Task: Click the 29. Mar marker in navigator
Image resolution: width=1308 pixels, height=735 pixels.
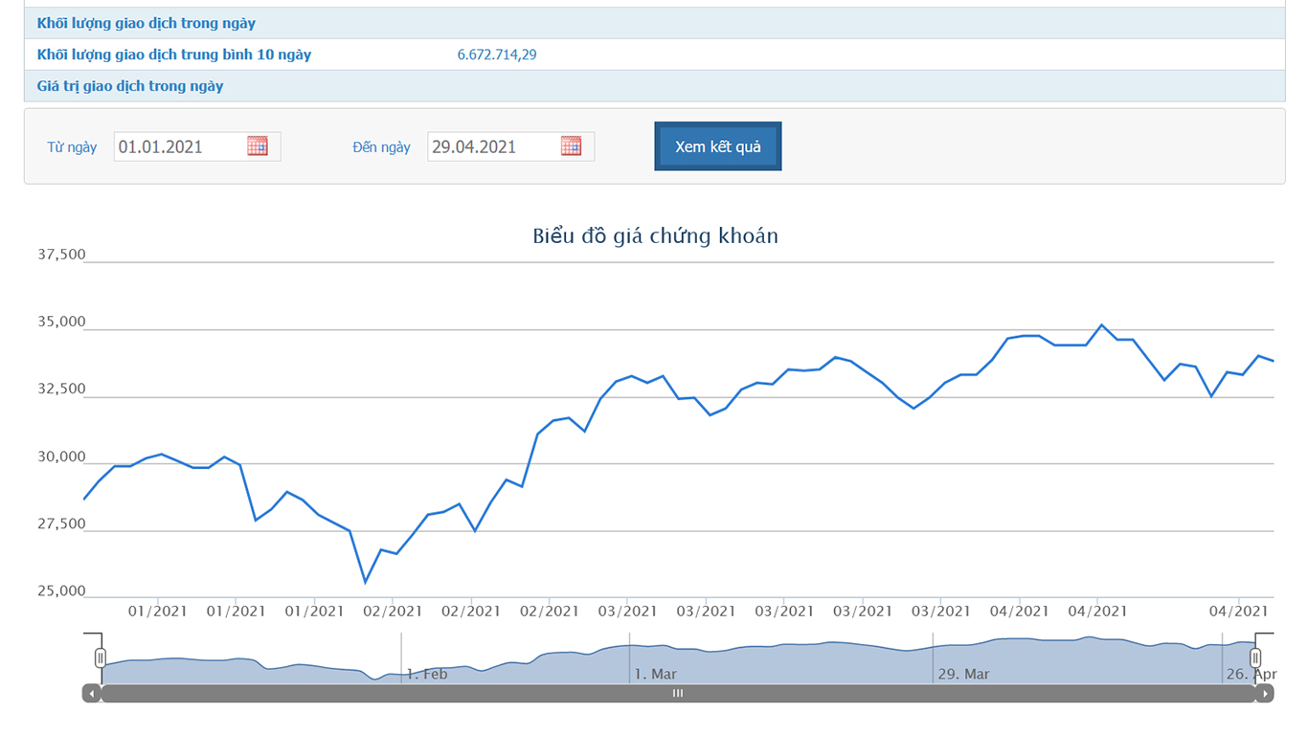Action: click(963, 674)
